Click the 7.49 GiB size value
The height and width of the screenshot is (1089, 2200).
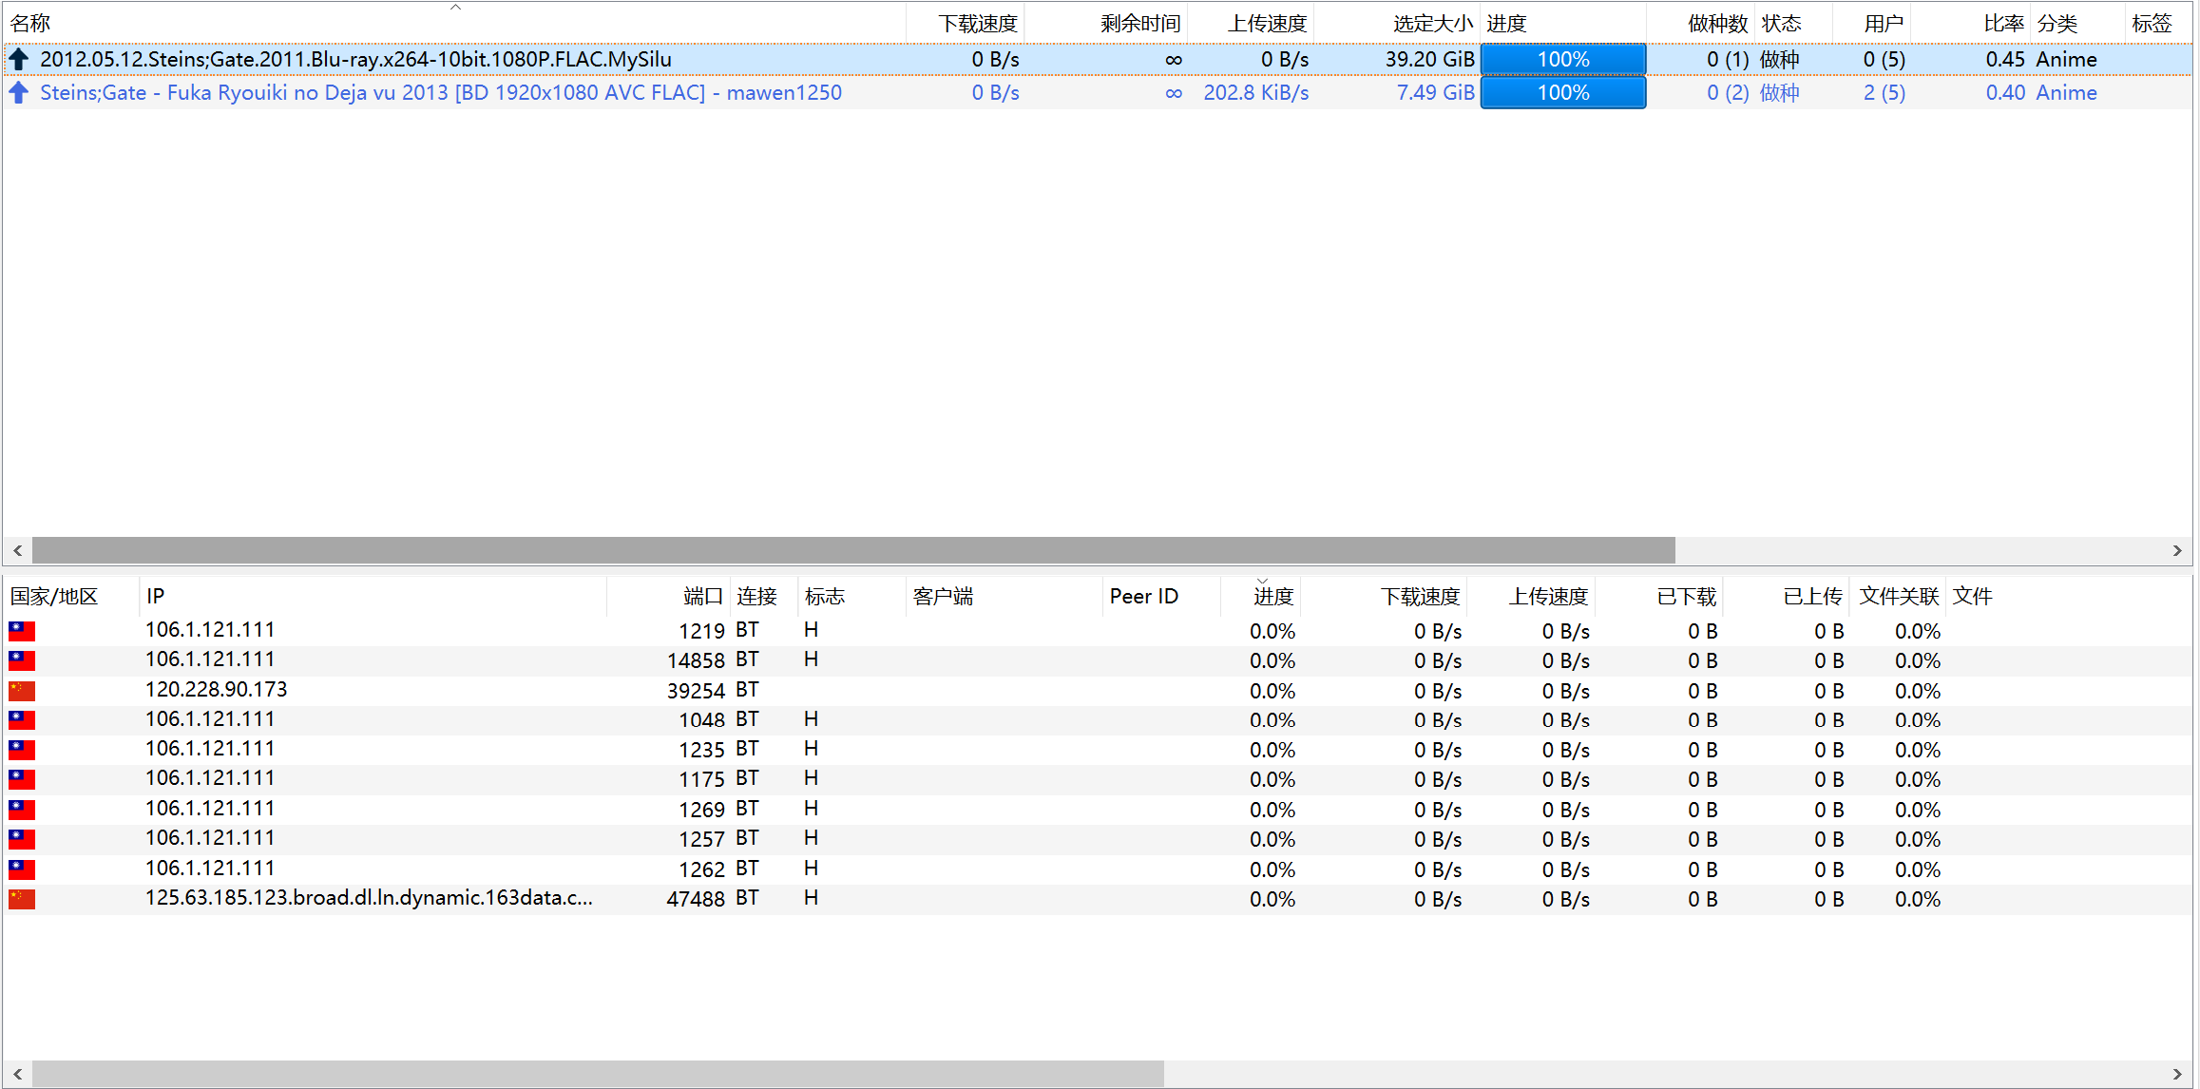[1436, 92]
